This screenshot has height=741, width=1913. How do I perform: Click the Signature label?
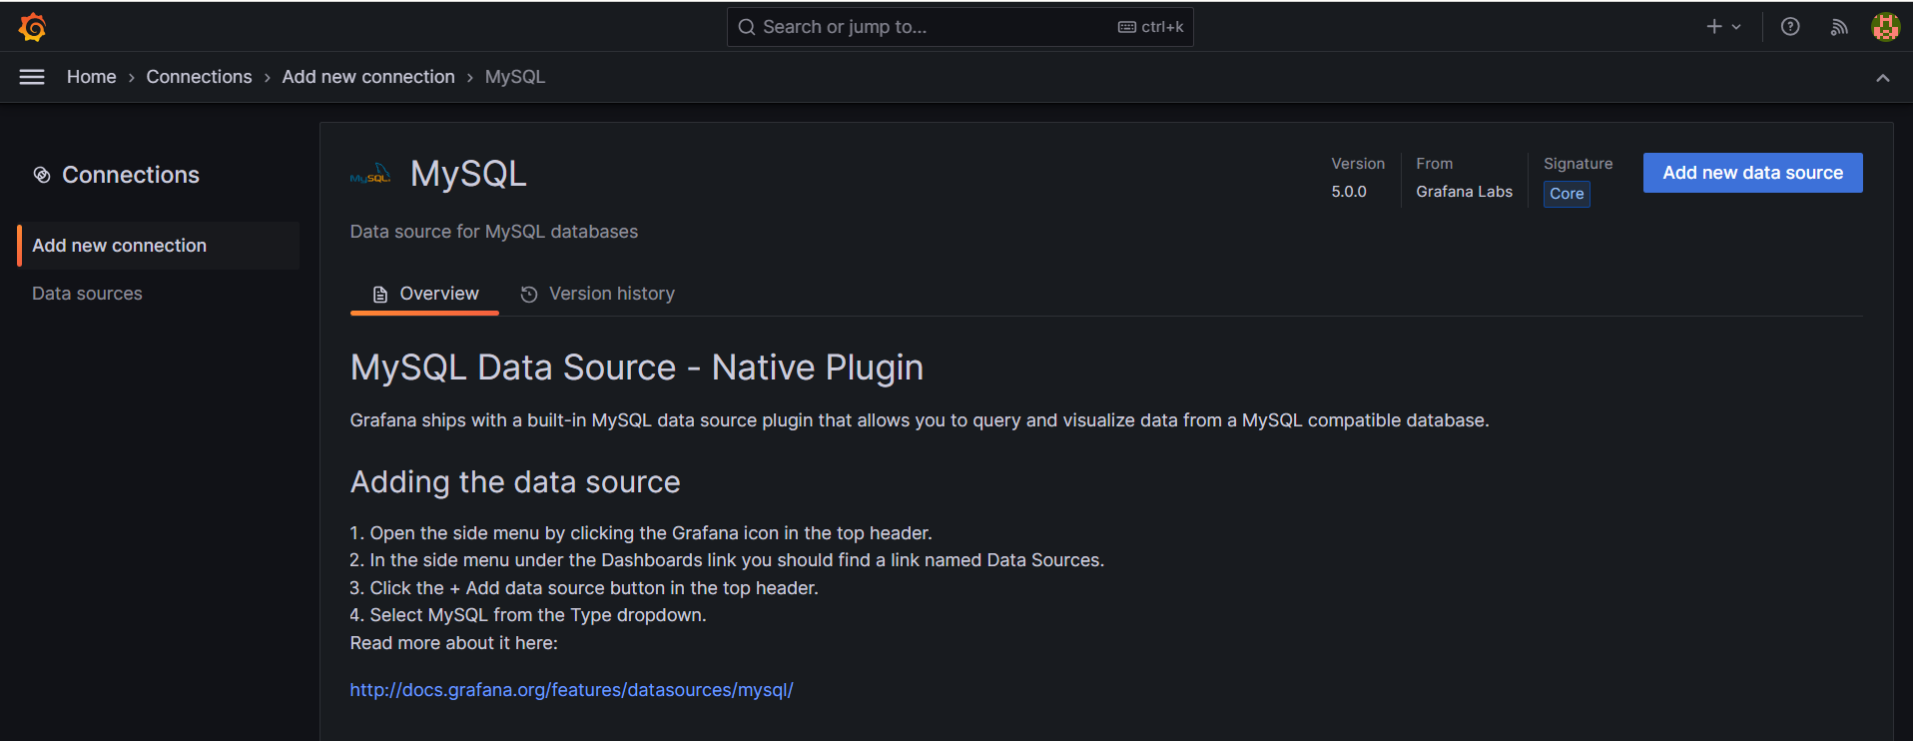1579,164
